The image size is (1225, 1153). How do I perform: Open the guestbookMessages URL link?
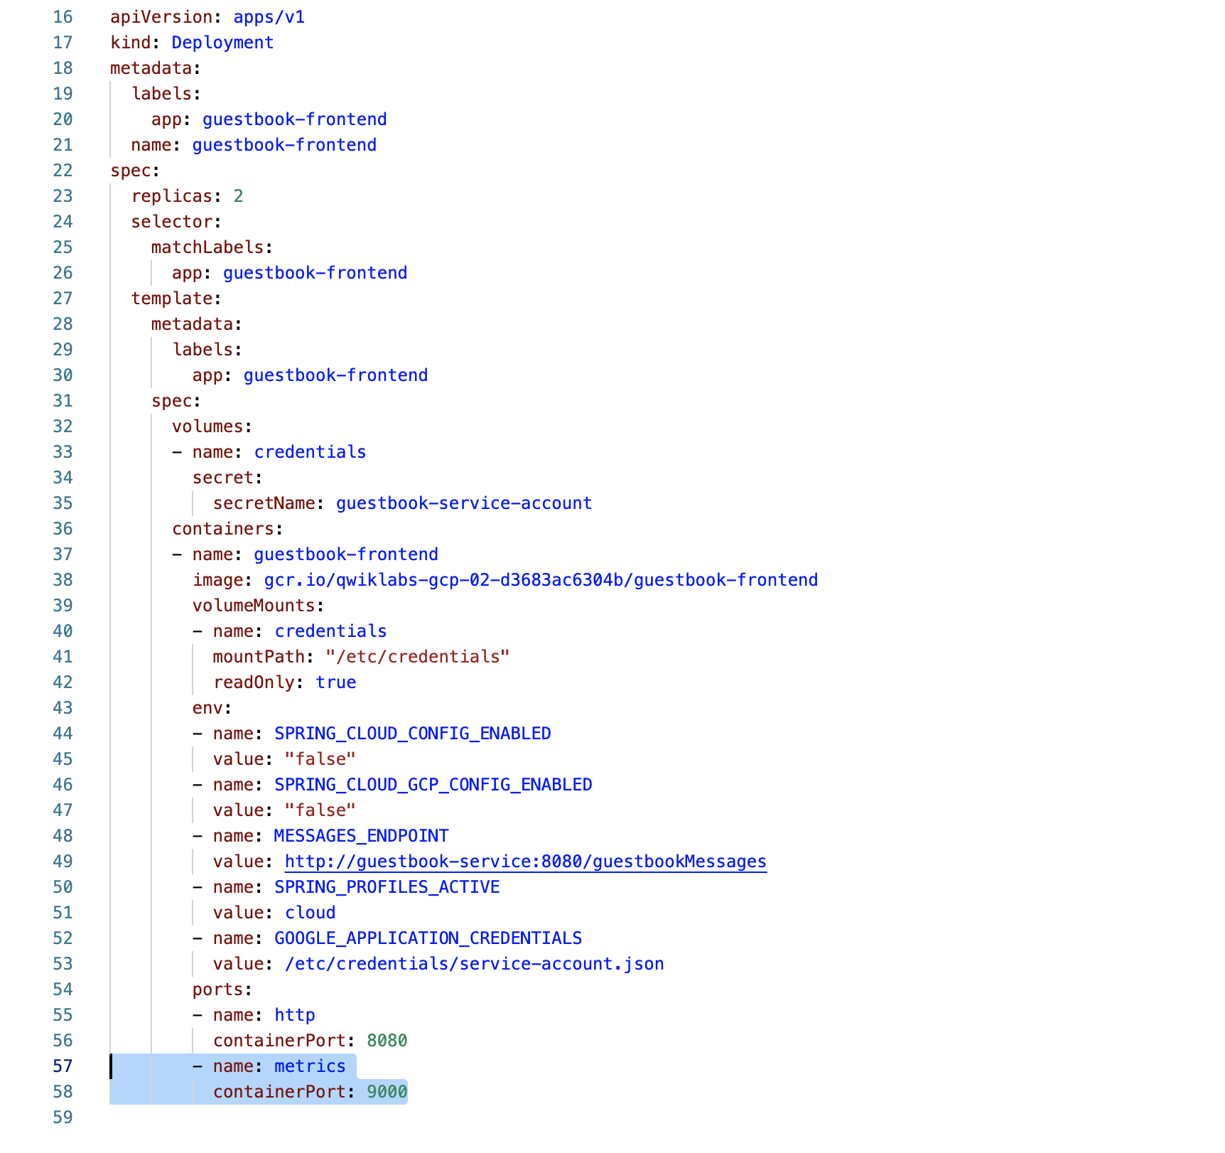point(526,862)
